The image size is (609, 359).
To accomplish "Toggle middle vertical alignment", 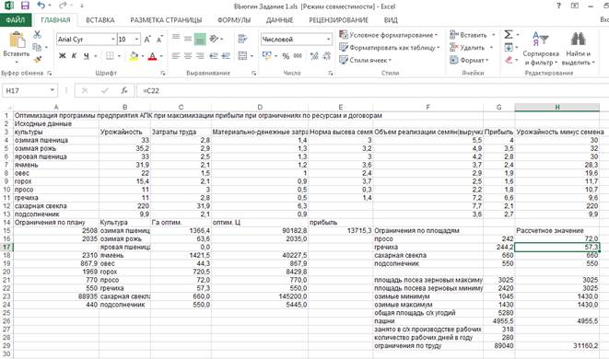I will click(x=188, y=39).
